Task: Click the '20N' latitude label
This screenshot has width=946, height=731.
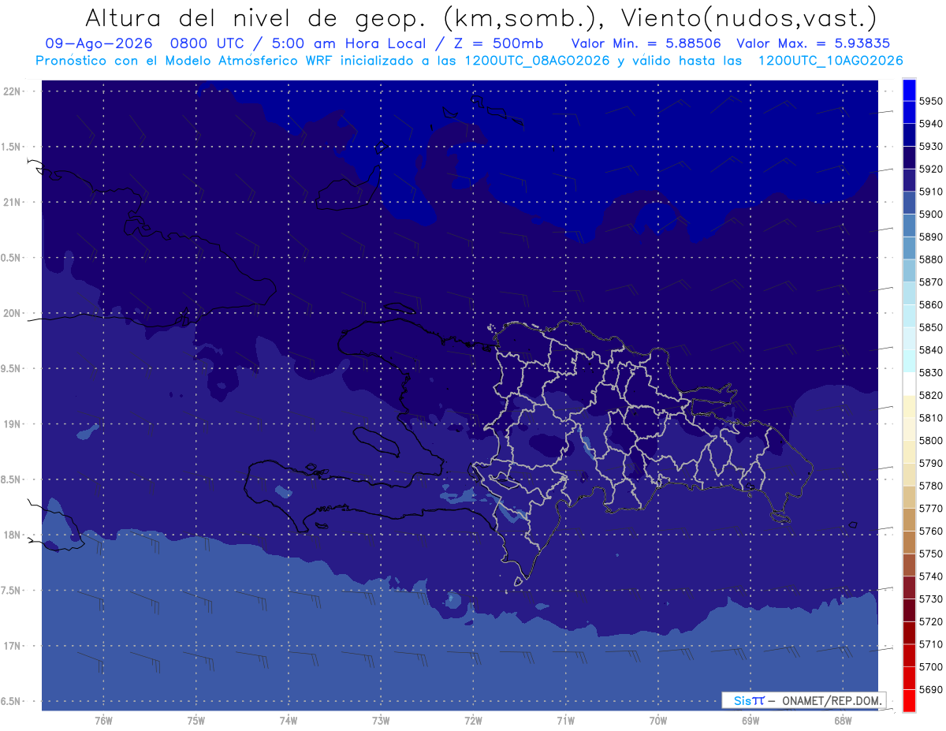Action: pos(12,313)
